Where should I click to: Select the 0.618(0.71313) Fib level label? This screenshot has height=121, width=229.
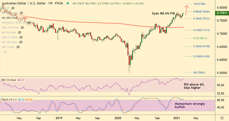[201, 30]
